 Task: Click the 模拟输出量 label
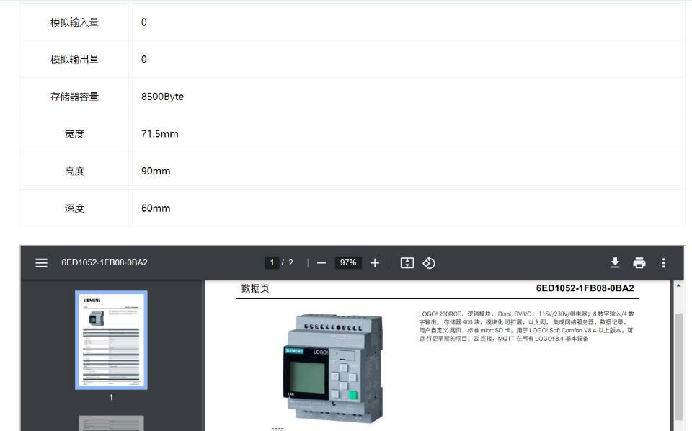[74, 59]
